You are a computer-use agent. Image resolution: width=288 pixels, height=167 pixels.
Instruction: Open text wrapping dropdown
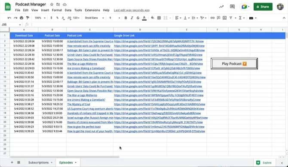tap(195, 18)
